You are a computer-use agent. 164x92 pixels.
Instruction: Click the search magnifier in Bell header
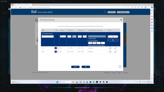point(105,12)
